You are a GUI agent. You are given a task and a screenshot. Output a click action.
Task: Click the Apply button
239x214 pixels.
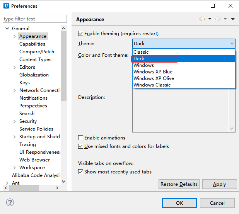(220, 184)
